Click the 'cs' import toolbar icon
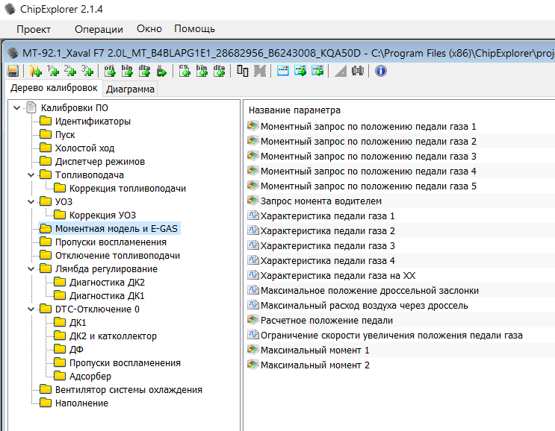 pos(185,71)
